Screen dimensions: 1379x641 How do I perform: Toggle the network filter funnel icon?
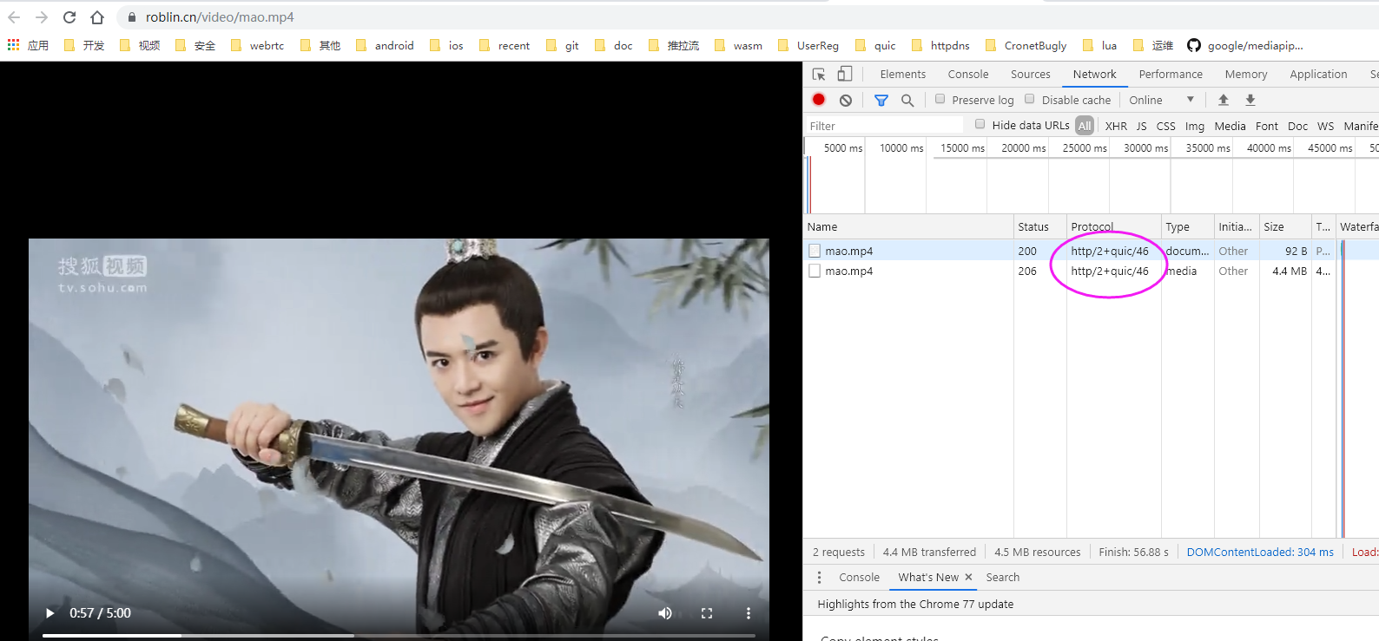(x=881, y=100)
